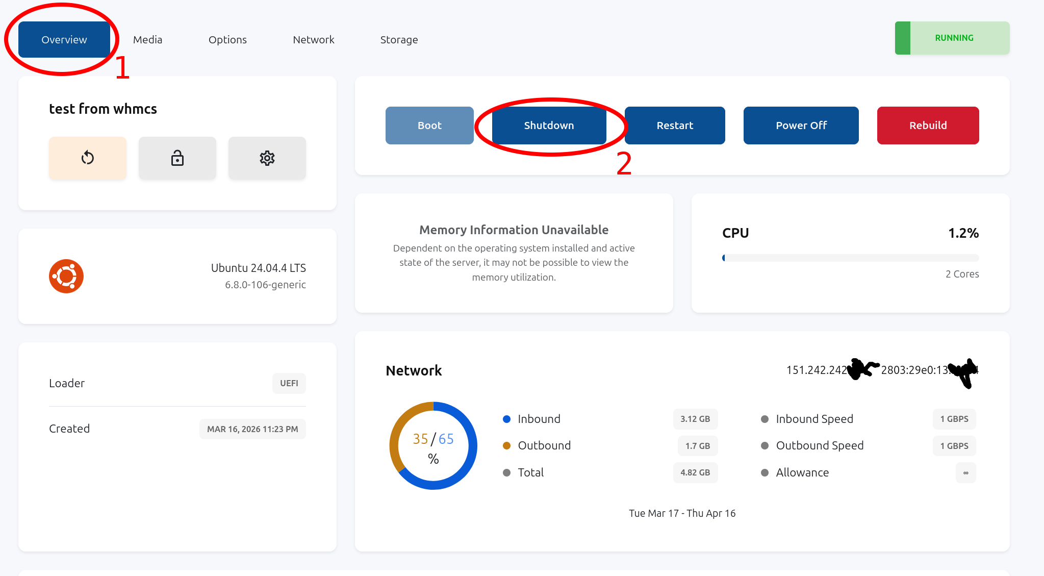Screen dimensions: 1044x576
Task: Click the Inbound blue legend dot
Action: pyautogui.click(x=506, y=419)
